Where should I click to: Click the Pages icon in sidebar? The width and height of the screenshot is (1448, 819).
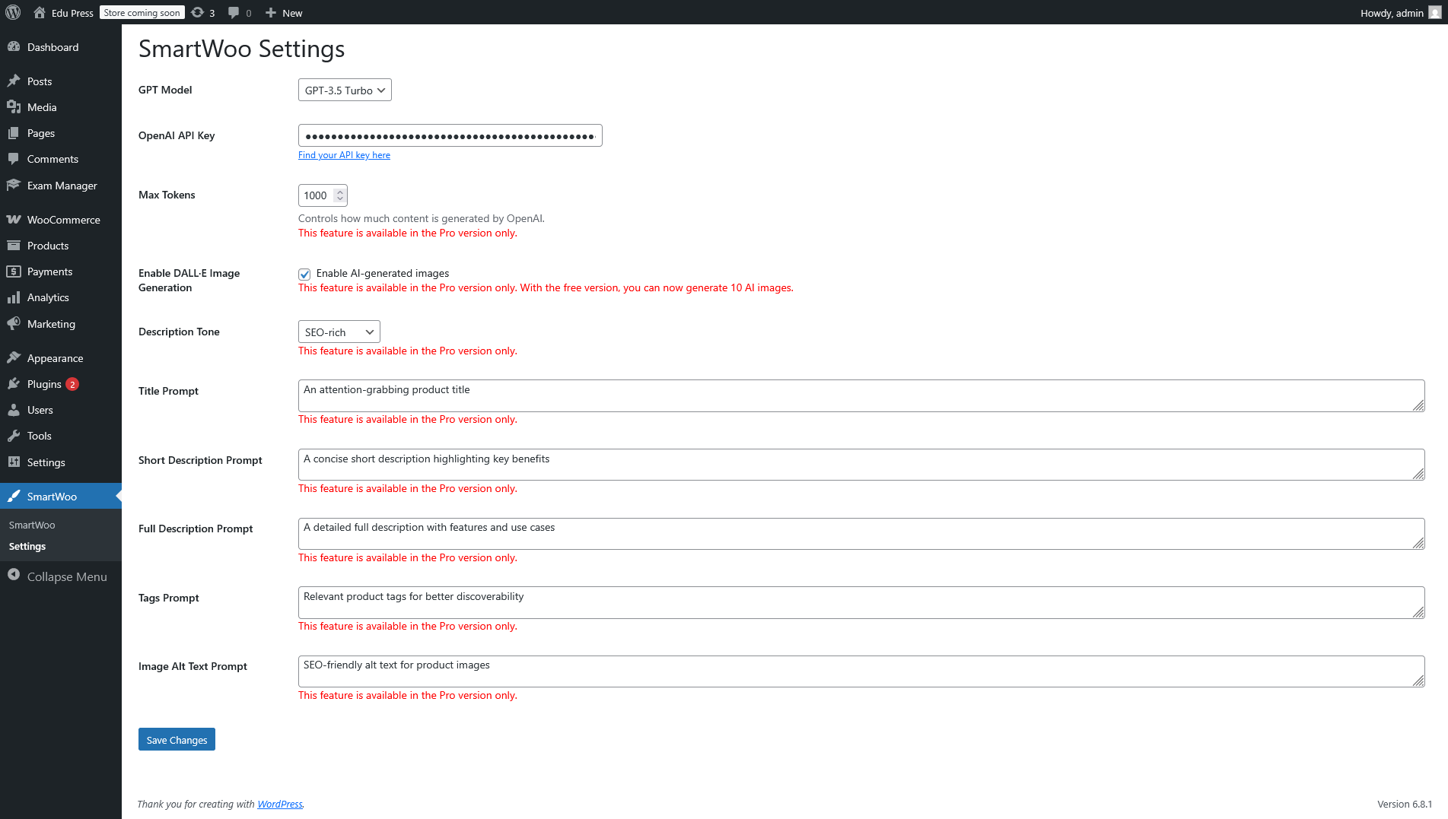(14, 132)
